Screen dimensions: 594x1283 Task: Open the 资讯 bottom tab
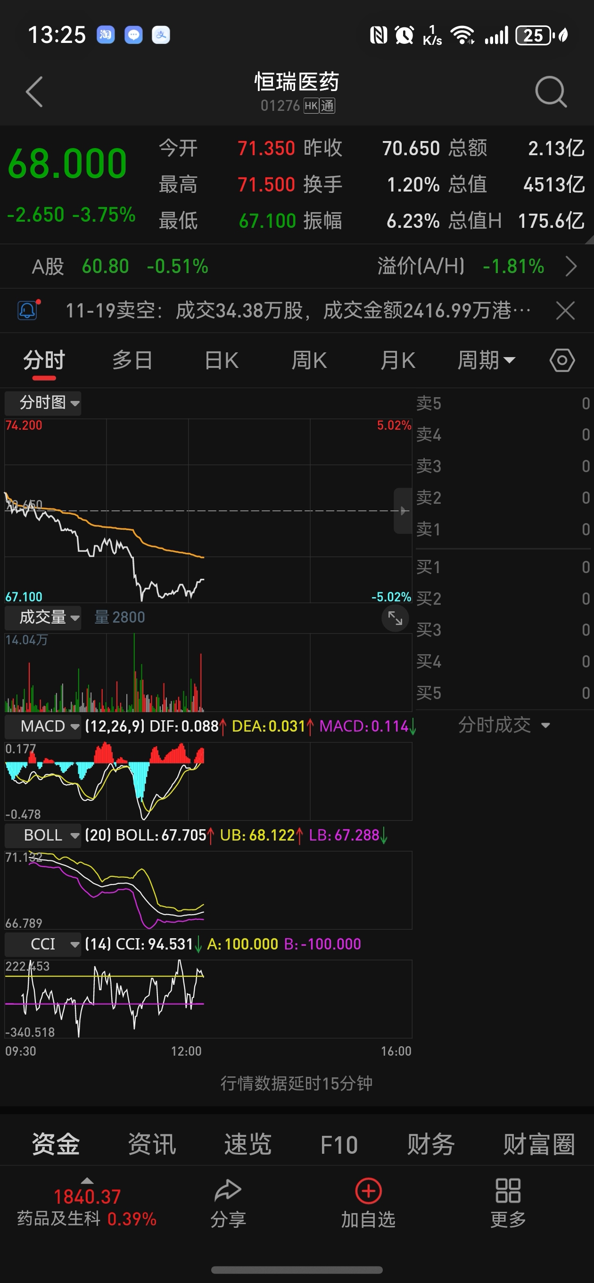click(x=152, y=1144)
